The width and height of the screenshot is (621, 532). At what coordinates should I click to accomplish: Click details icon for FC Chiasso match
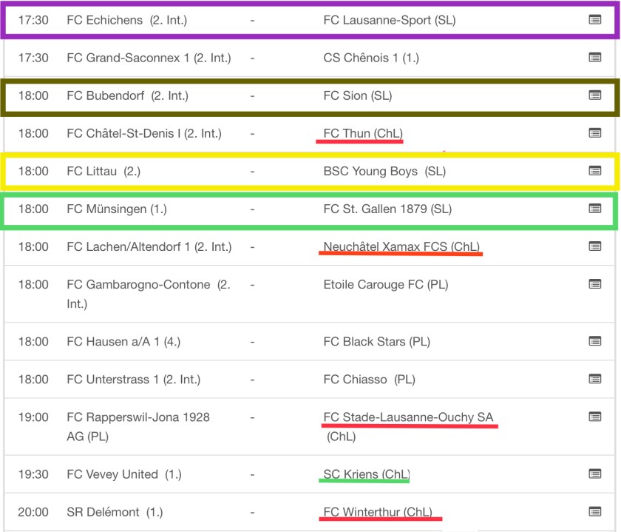coord(594,379)
